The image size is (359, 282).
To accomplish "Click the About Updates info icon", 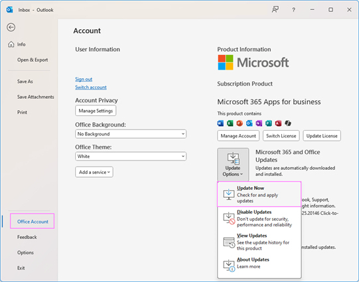I will click(x=229, y=265).
